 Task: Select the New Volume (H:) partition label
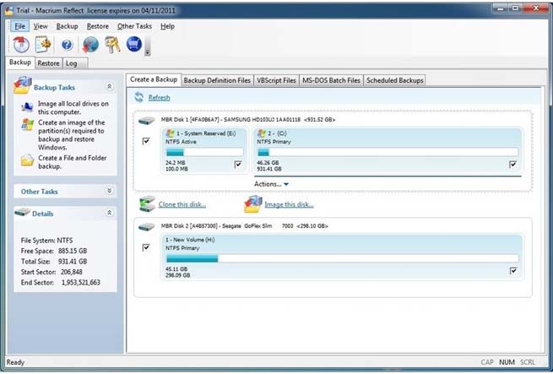tap(190, 240)
